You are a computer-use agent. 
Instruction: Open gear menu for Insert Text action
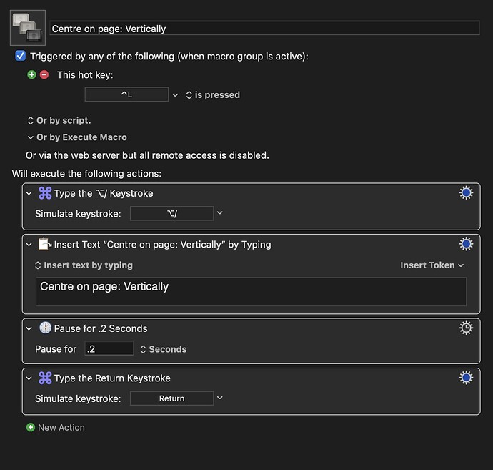tap(466, 244)
